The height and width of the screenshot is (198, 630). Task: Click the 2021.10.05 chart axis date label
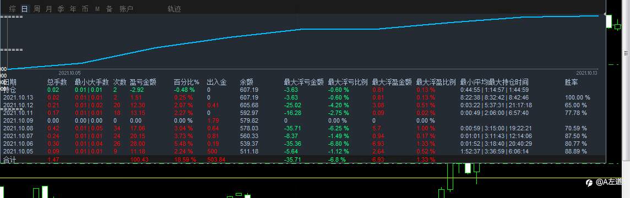coord(70,73)
